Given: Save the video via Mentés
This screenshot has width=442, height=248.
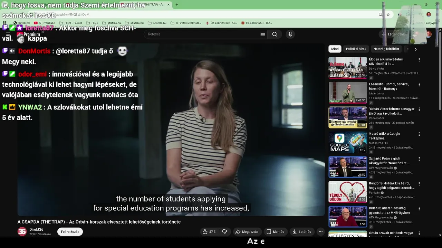Looking at the screenshot, I should click(275, 232).
